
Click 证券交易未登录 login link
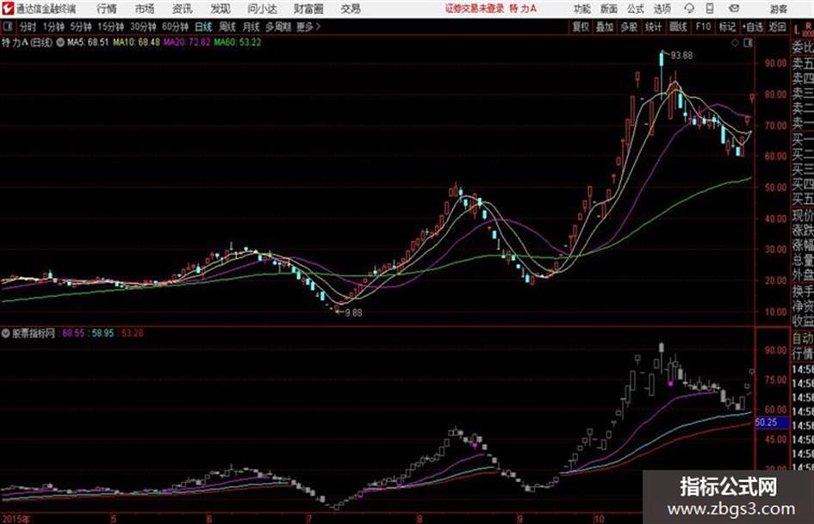pyautogui.click(x=474, y=9)
